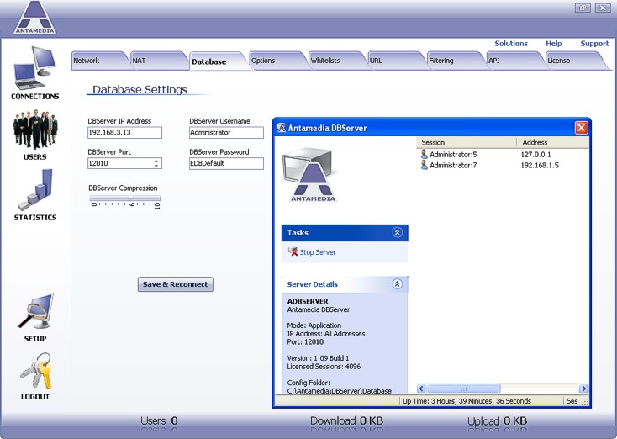Select the Administrator:5 session row text

pos(453,155)
